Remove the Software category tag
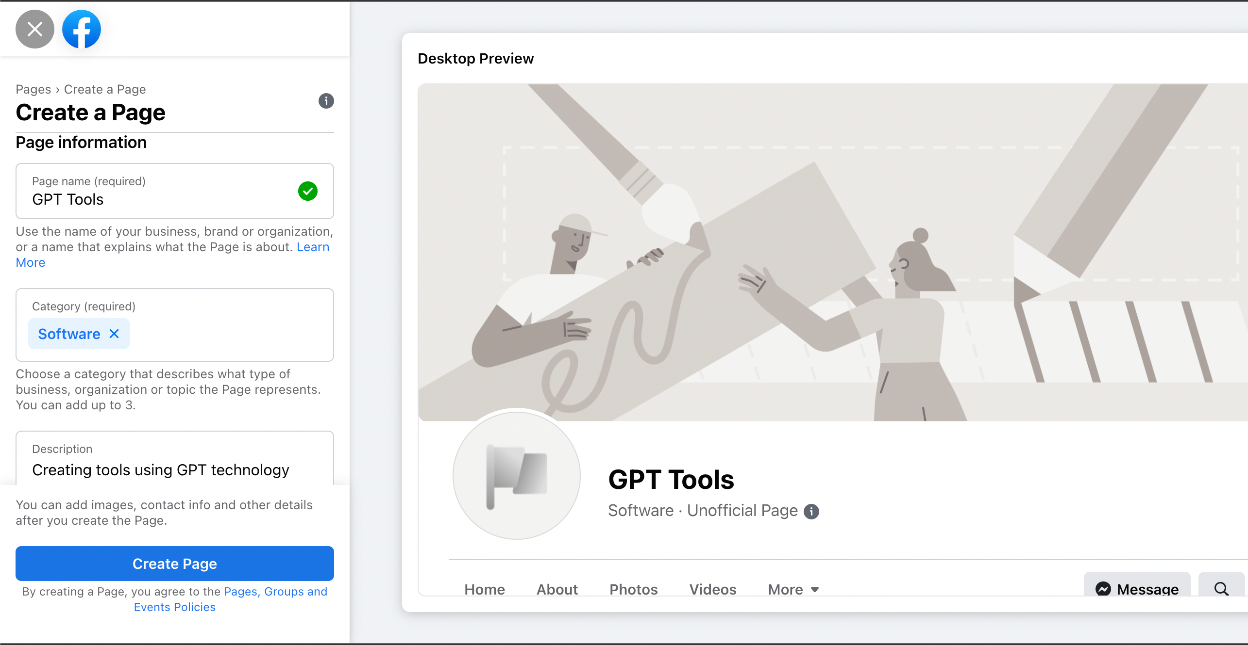This screenshot has height=645, width=1248. [x=114, y=334]
